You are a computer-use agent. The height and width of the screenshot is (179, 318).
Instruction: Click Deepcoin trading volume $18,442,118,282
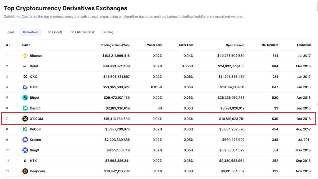117,171
